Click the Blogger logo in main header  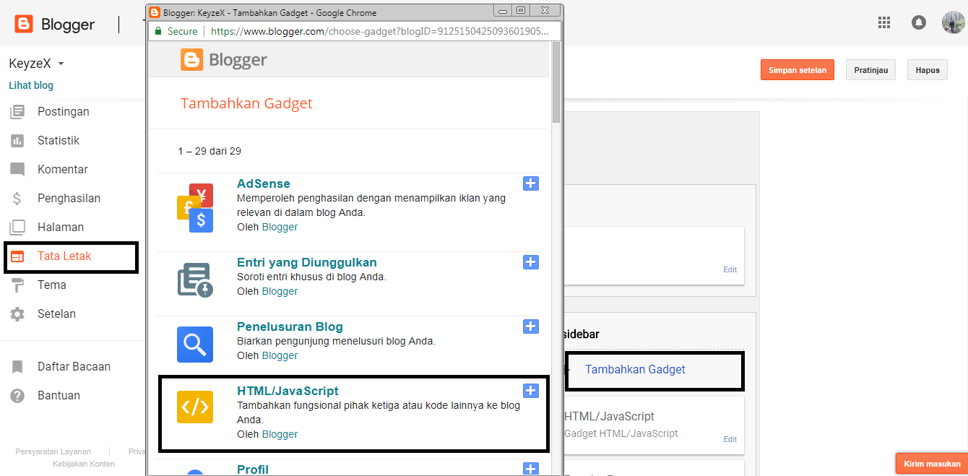click(54, 24)
